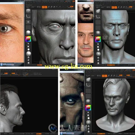Select the spiral brush thumbnail beside eye close-up sculpt
Viewport: 135px width, 135px height.
pyautogui.click(x=28, y=11)
